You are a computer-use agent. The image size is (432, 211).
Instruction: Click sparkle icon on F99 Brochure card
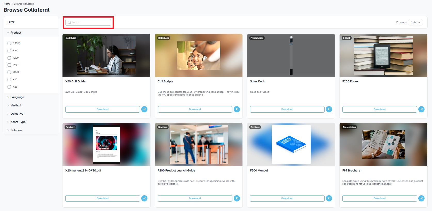(421, 198)
